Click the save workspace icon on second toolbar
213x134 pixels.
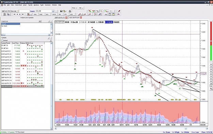(x=4, y=14)
